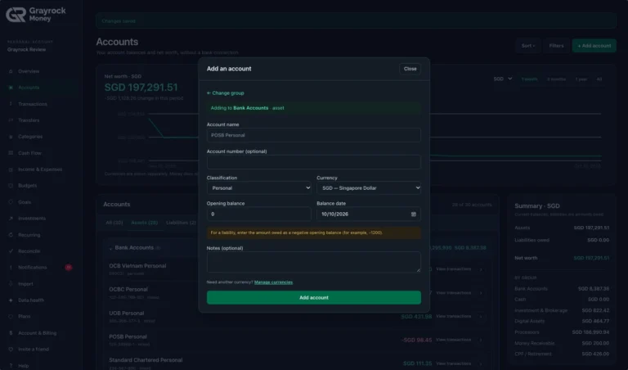Select the 3 months range
The height and width of the screenshot is (370, 628).
(556, 79)
